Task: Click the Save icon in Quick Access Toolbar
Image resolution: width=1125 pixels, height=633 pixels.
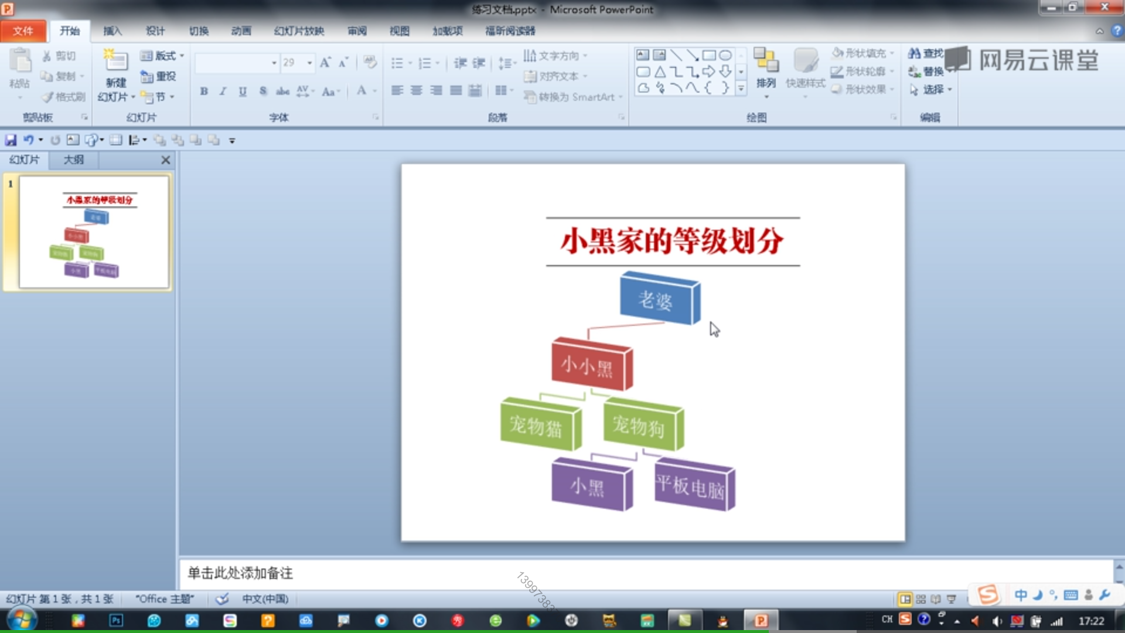Action: pyautogui.click(x=10, y=139)
